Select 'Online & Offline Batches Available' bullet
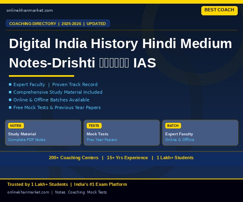This screenshot has height=202, width=243. click(51, 100)
